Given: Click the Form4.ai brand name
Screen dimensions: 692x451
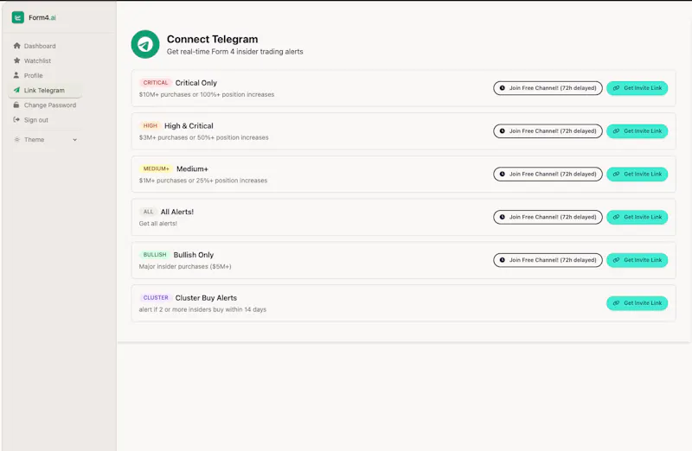Looking at the screenshot, I should tap(42, 17).
